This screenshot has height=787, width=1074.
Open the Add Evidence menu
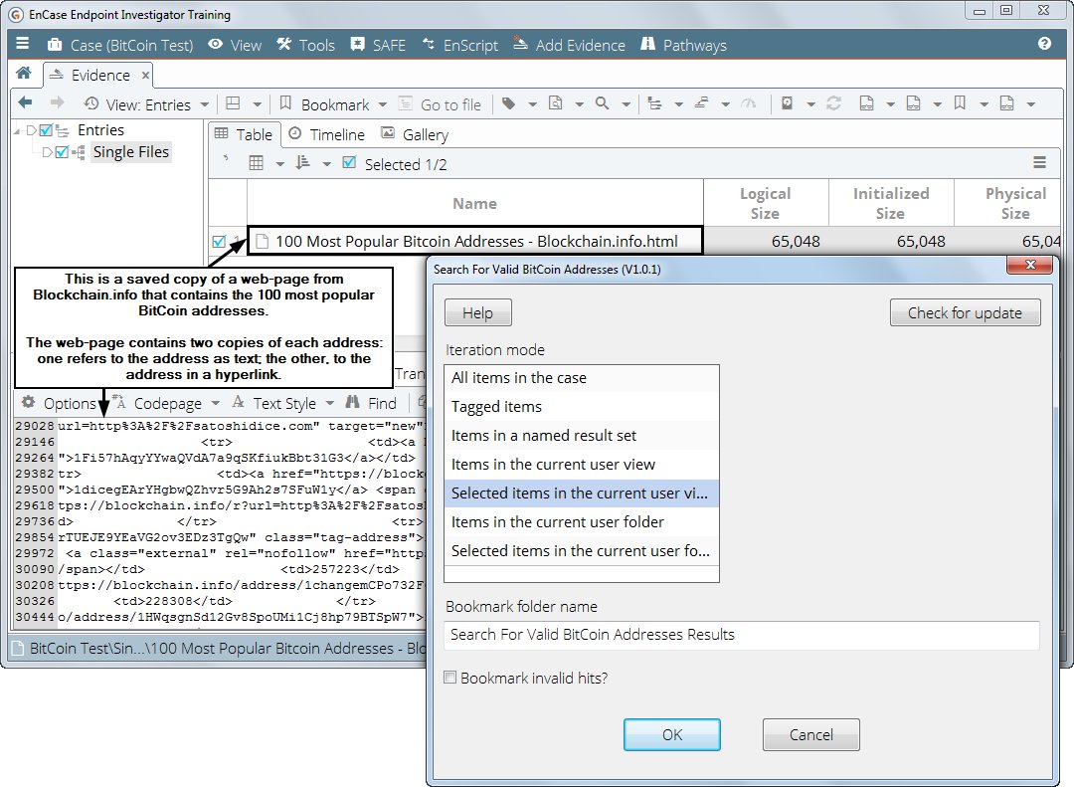[569, 45]
